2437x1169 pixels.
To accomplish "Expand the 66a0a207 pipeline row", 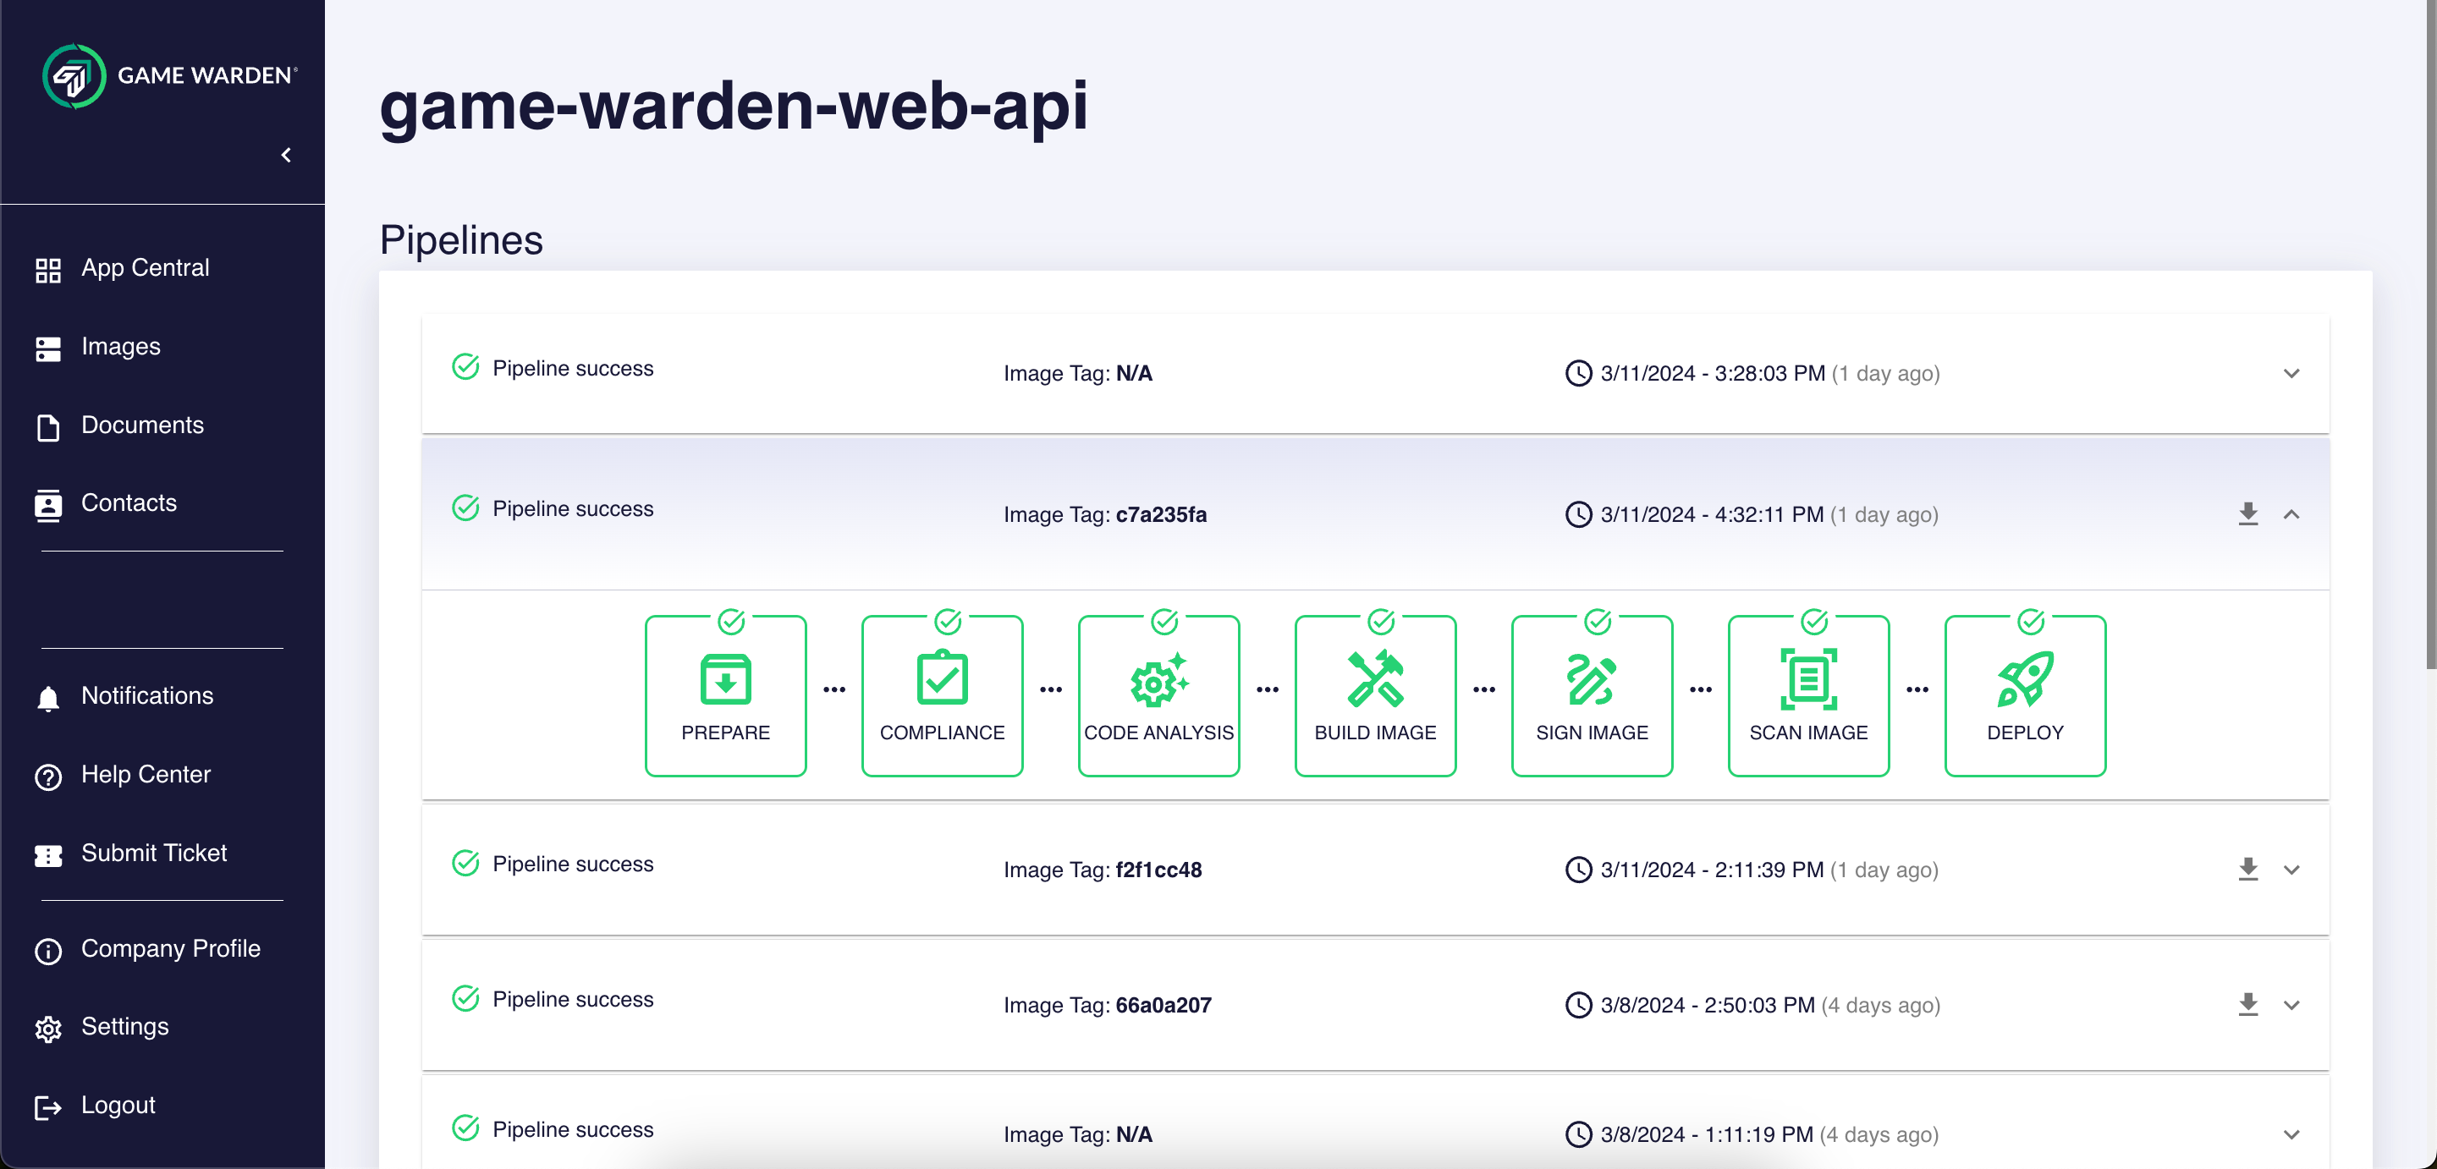I will [x=2291, y=1004].
